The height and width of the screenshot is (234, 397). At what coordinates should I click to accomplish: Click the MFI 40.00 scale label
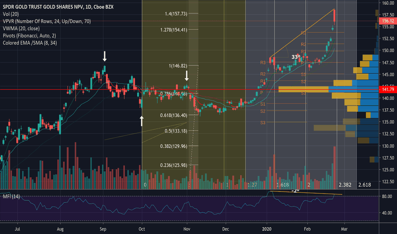(x=387, y=213)
